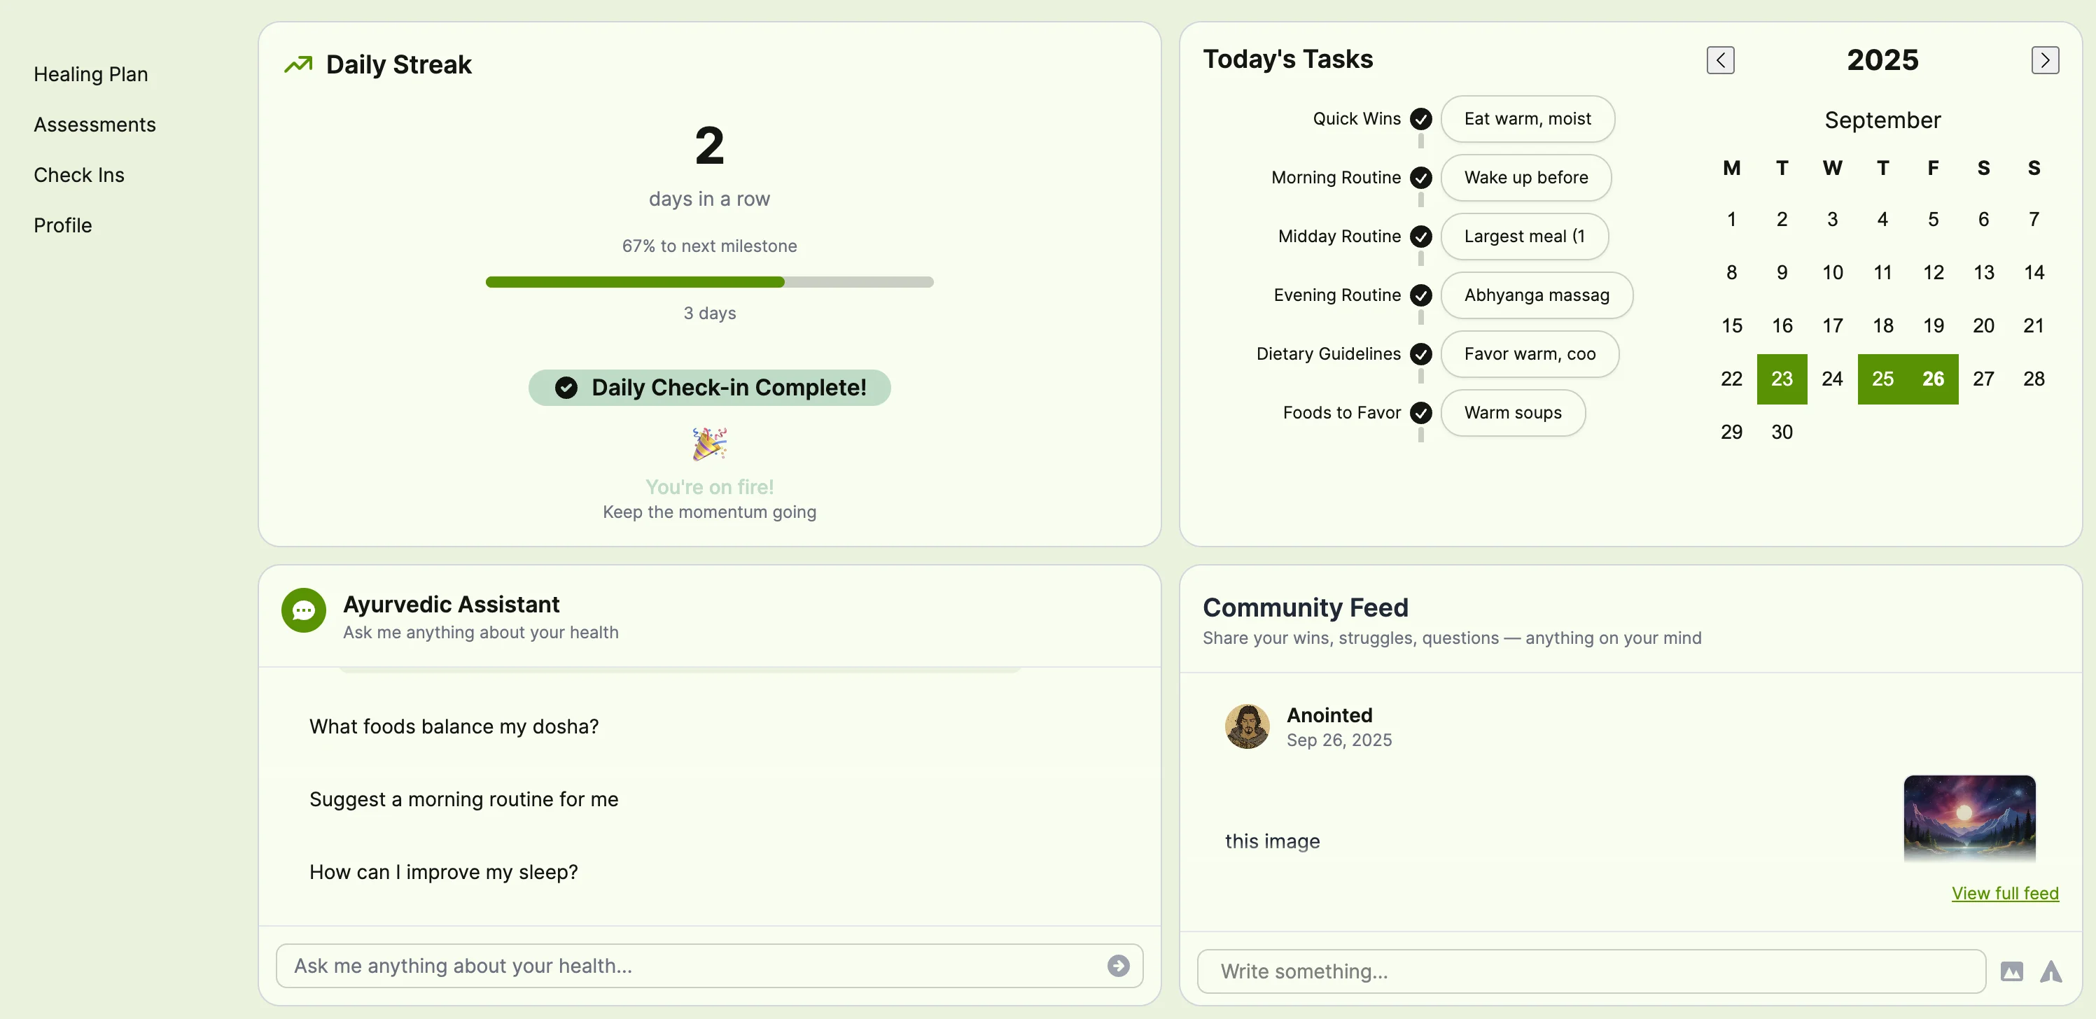Click the image upload icon in Community Feed
The width and height of the screenshot is (2096, 1019).
2011,971
